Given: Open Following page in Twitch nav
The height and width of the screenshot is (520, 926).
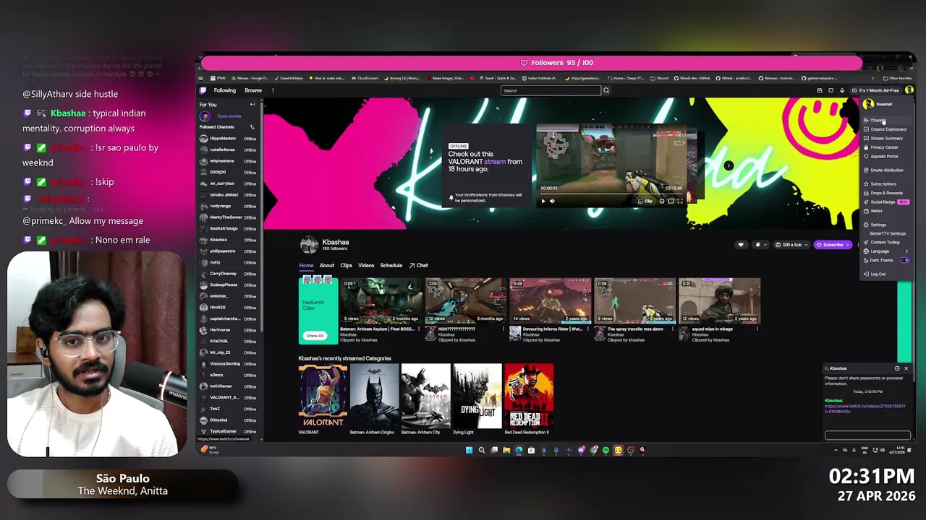Looking at the screenshot, I should point(224,90).
